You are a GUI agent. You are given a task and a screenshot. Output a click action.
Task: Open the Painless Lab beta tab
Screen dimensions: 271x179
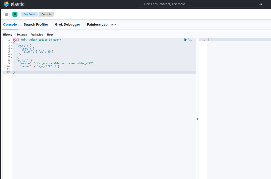coord(97,24)
